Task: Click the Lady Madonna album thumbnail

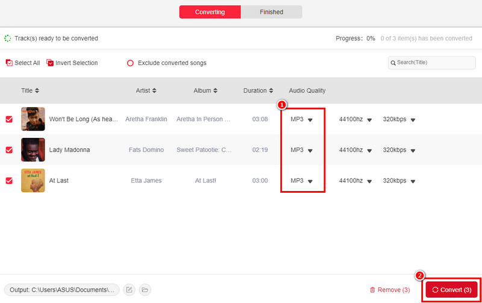Action: [33, 149]
